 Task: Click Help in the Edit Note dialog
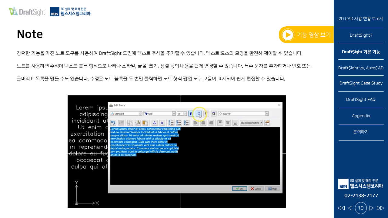273,188
